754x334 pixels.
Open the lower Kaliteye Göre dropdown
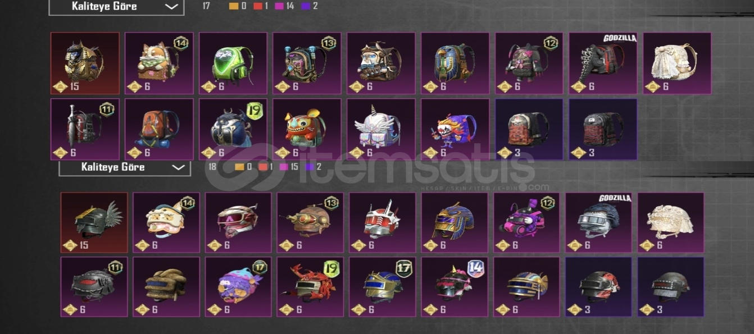click(125, 167)
